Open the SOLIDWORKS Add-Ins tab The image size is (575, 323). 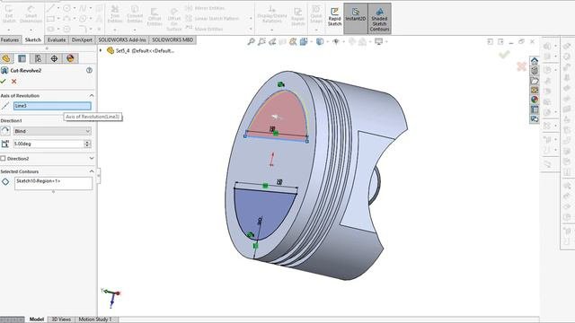pyautogui.click(x=122, y=39)
